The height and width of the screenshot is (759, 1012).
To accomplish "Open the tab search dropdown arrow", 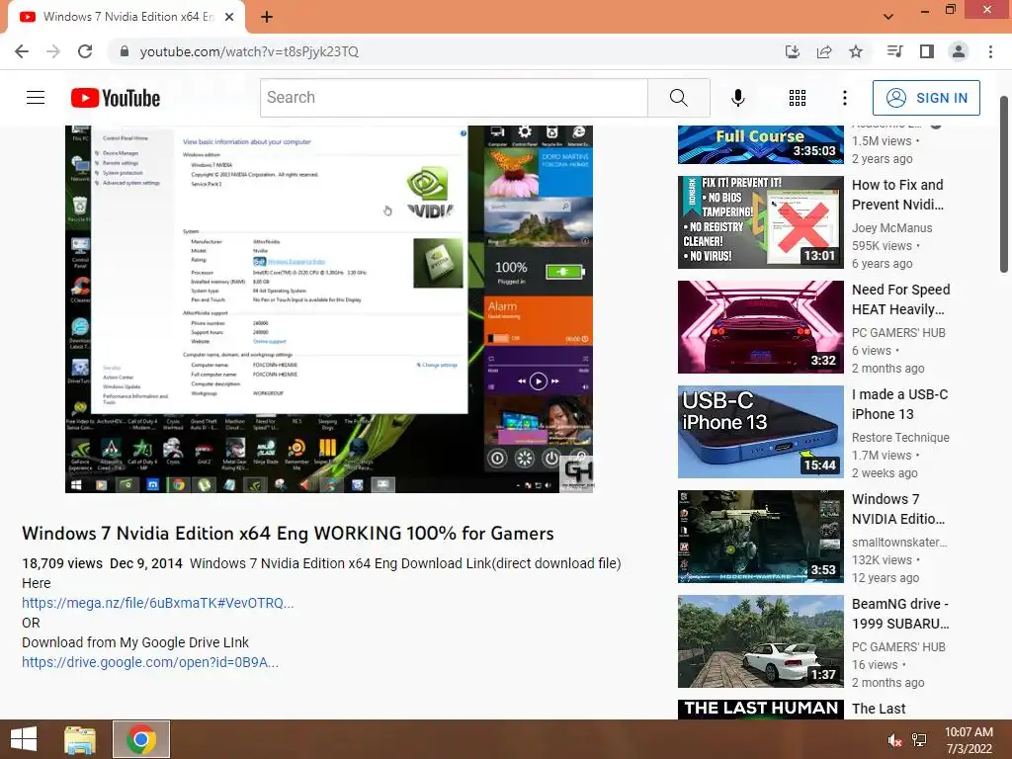I will tap(888, 17).
